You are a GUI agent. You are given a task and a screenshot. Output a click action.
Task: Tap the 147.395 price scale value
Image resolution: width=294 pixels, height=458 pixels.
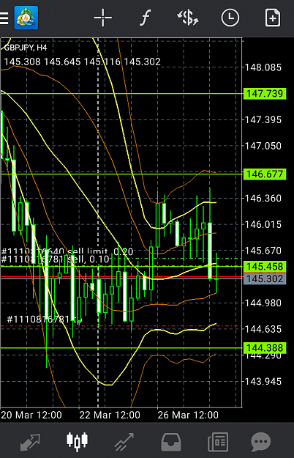pyautogui.click(x=263, y=119)
